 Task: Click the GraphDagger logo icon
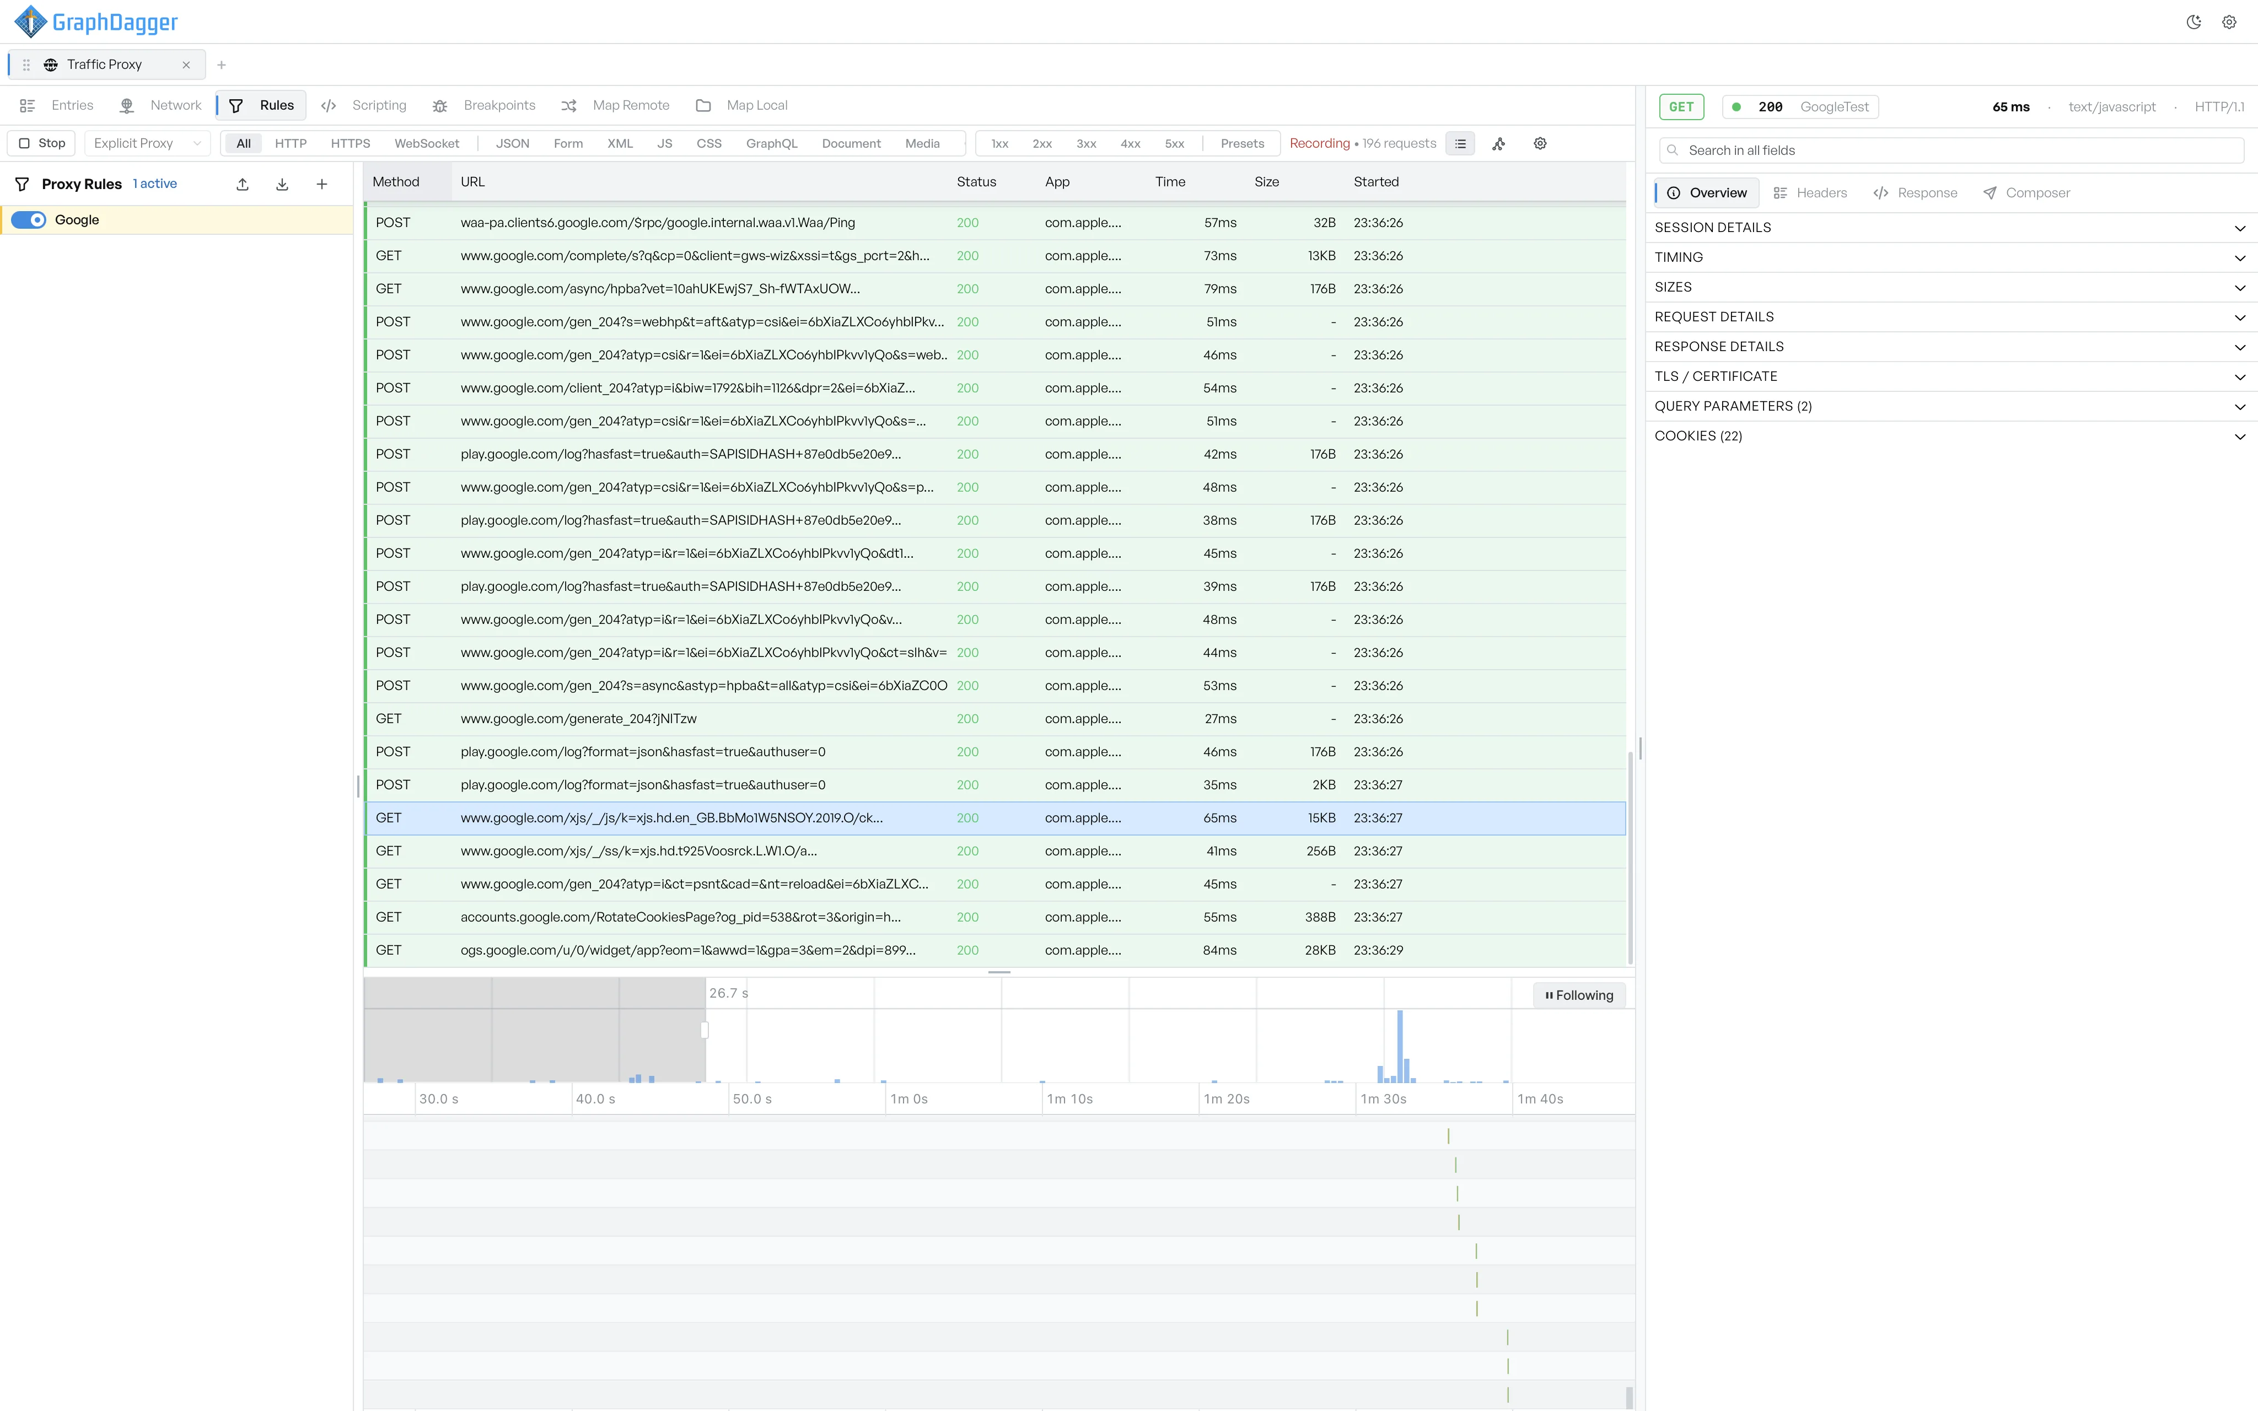click(x=31, y=21)
